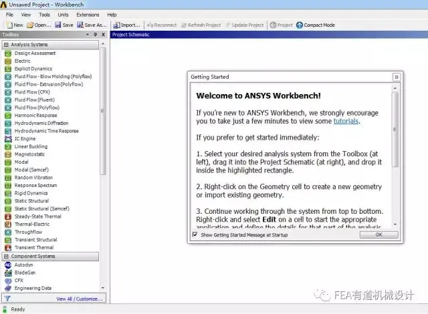Click the Save disk icon
The image size is (428, 314).
click(58, 25)
